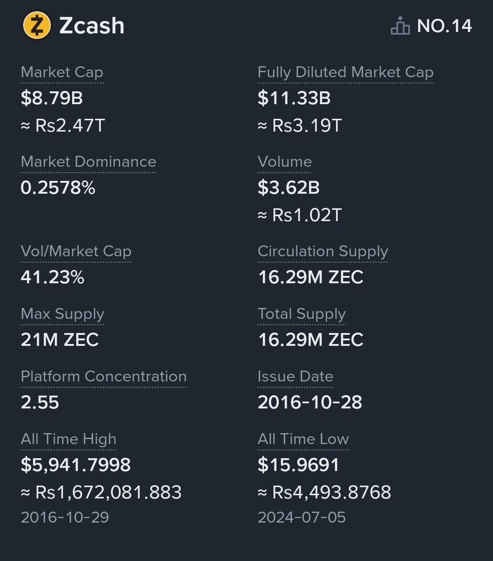Tap the Market Dominance label
Image resolution: width=493 pixels, height=561 pixels.
pos(89,162)
